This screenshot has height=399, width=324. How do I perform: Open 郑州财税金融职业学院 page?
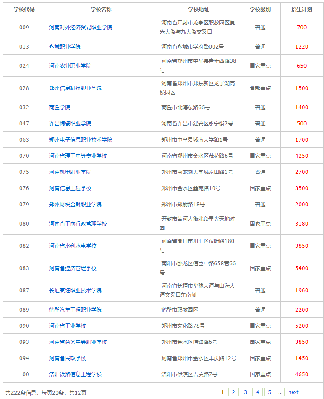(75, 204)
